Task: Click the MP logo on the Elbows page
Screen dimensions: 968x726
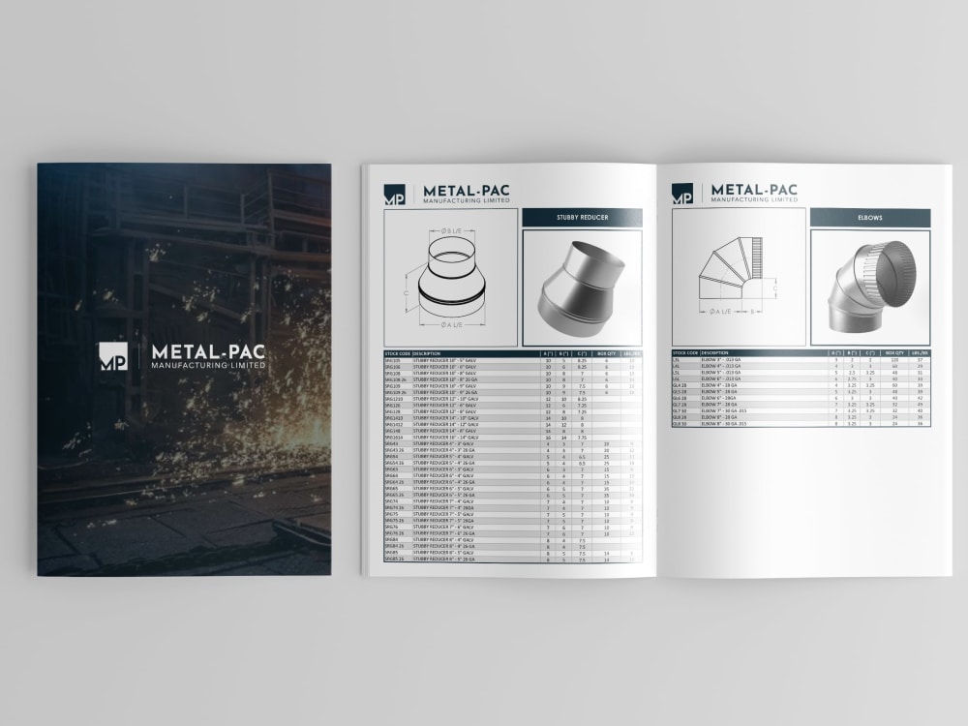Action: point(682,194)
